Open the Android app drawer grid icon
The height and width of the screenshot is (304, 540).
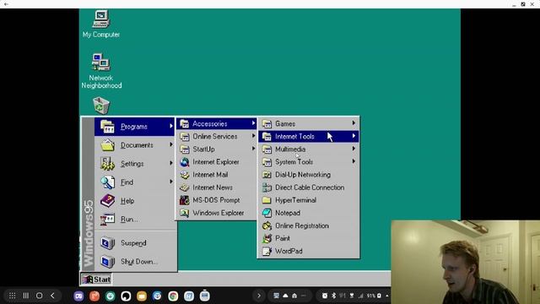click(13, 296)
